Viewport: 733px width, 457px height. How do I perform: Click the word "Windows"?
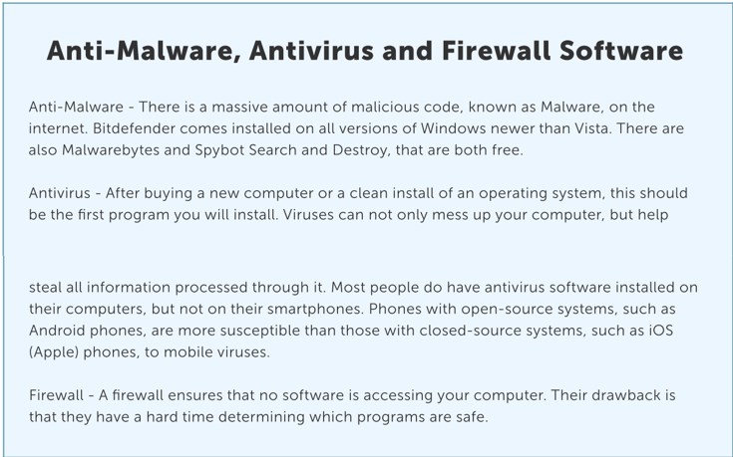[x=449, y=128]
